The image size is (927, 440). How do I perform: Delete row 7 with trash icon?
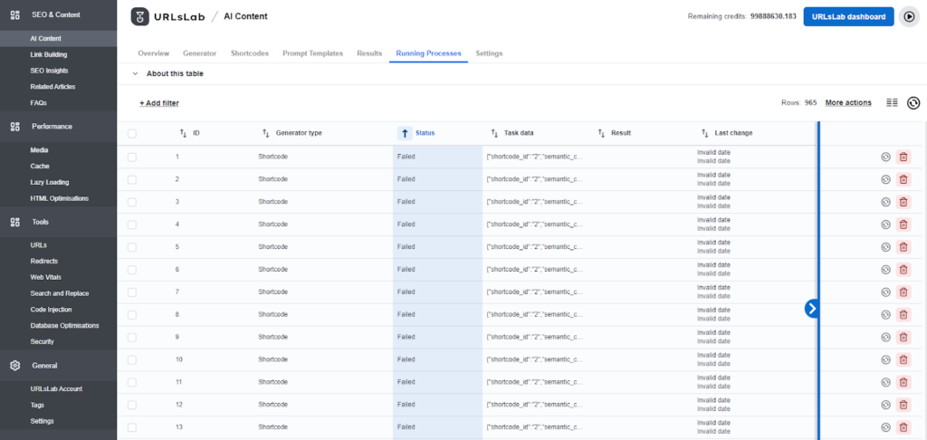[x=903, y=292]
